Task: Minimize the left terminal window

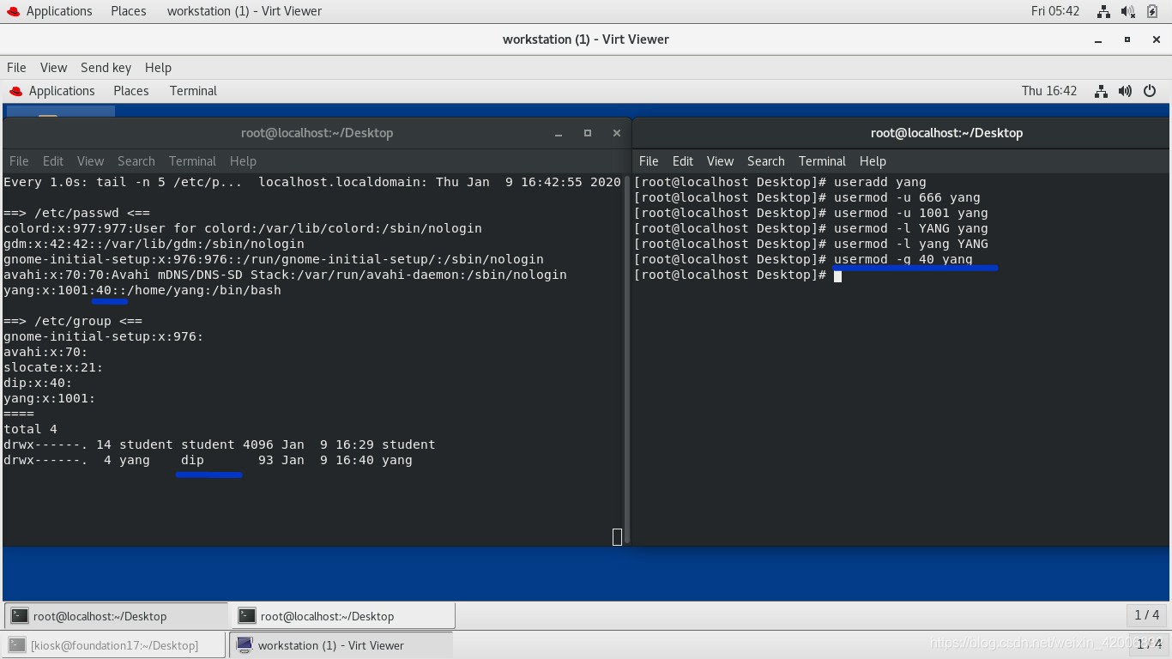Action: [x=559, y=133]
